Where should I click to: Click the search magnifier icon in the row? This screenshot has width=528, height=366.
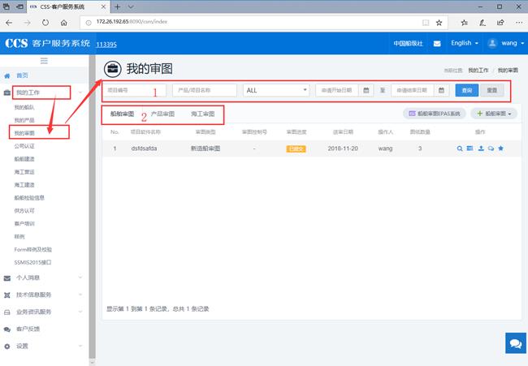tap(460, 149)
